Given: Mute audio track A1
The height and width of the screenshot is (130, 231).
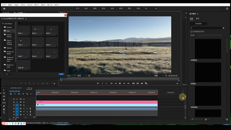Looking at the screenshot, I should point(24,108).
